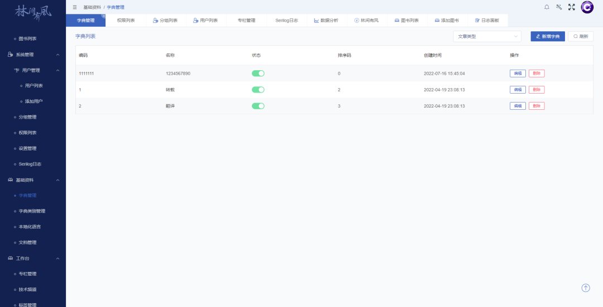This screenshot has width=603, height=307.
Task: Switch to the 数据分析 tab
Action: tap(326, 20)
